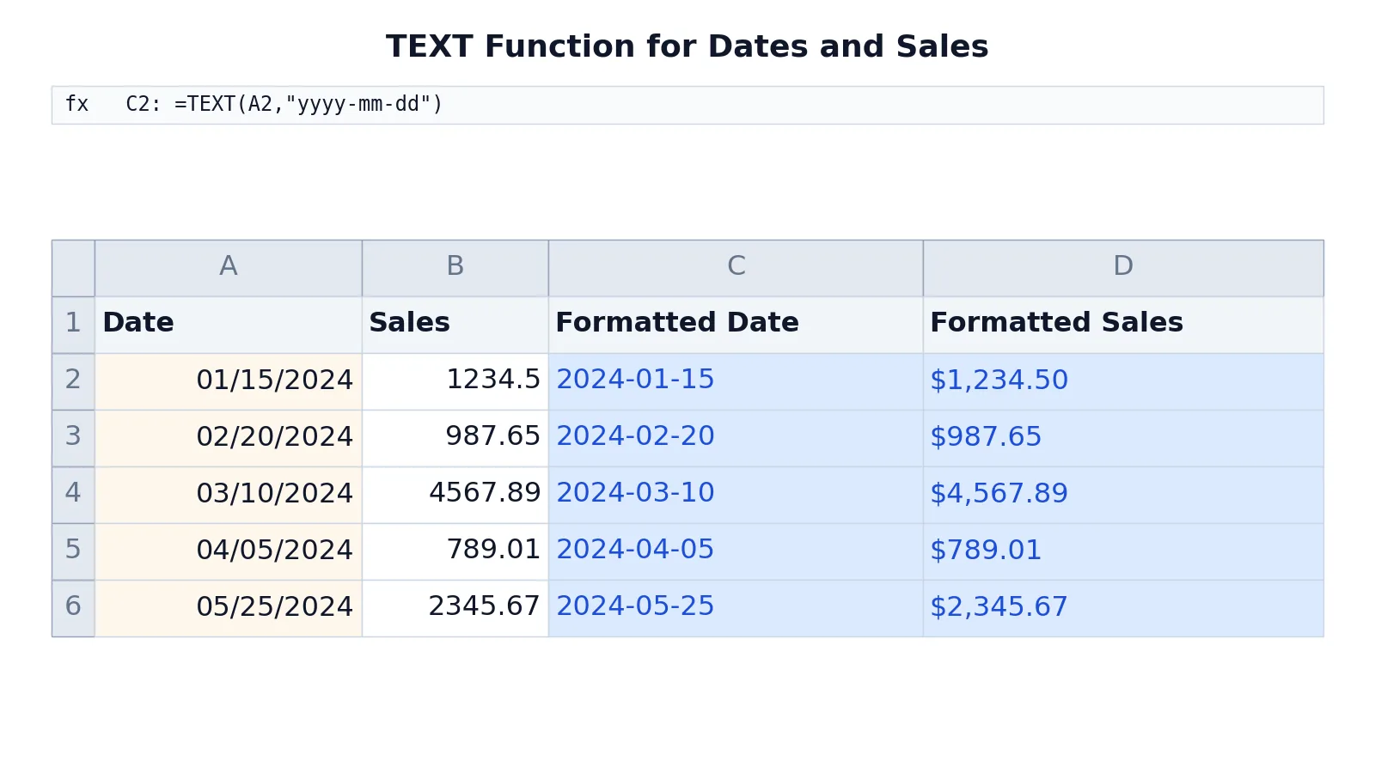Image resolution: width=1375 pixels, height=773 pixels.
Task: Click formatted sales $789.01
Action: point(1123,551)
